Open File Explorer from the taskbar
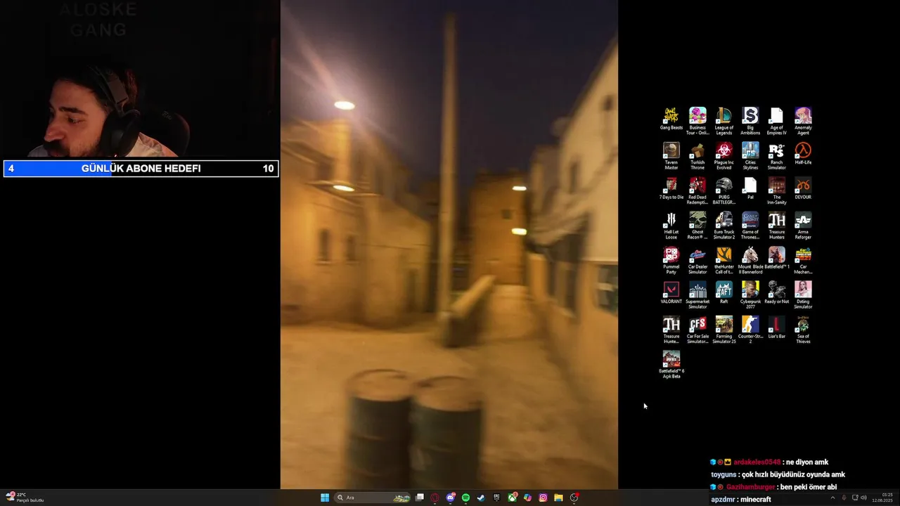The height and width of the screenshot is (506, 900). point(558,498)
